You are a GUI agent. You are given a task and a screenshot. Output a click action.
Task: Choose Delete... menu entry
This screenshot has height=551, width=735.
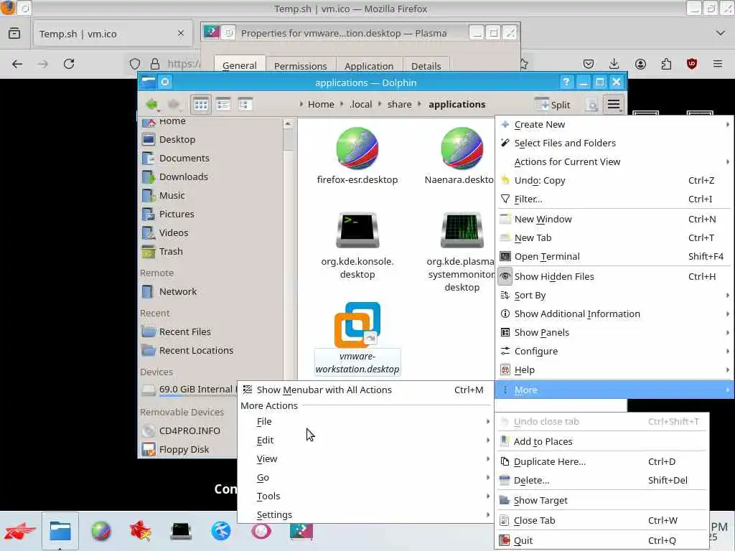coord(602,480)
